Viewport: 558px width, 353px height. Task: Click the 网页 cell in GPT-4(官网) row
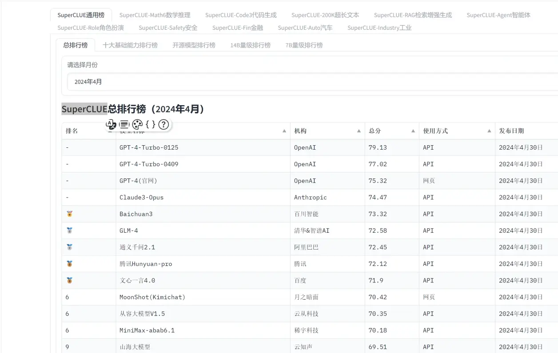(457, 181)
